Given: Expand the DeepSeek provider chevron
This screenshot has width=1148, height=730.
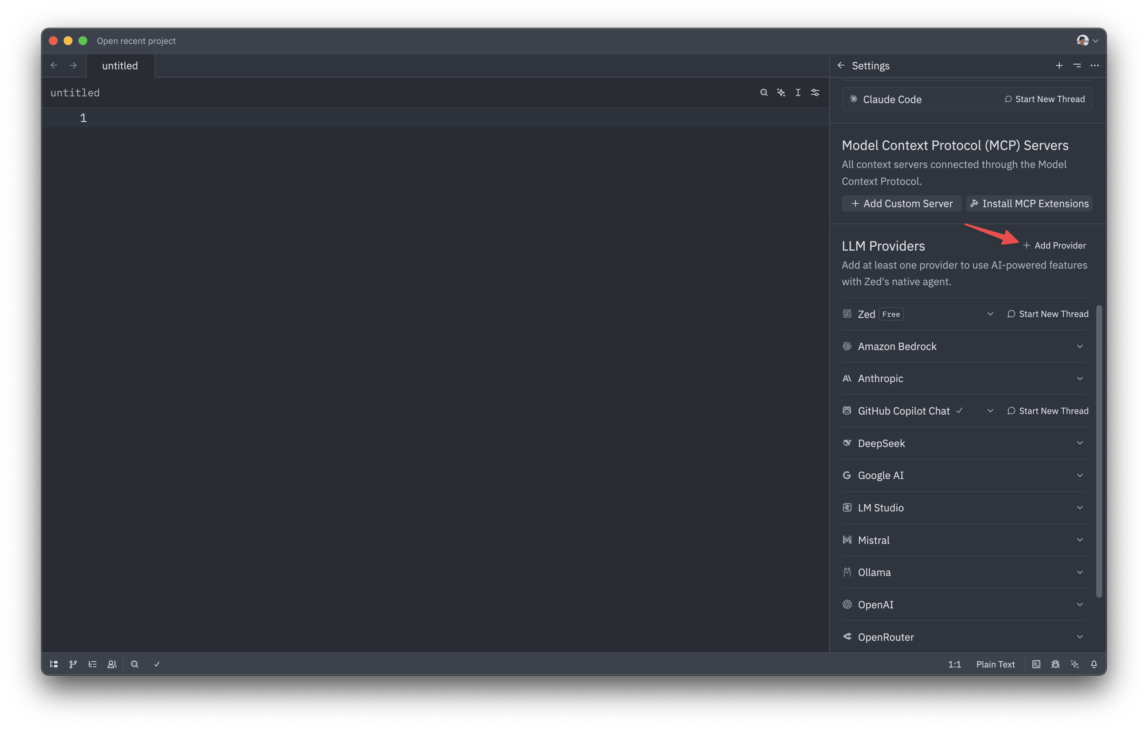Looking at the screenshot, I should coord(1080,443).
